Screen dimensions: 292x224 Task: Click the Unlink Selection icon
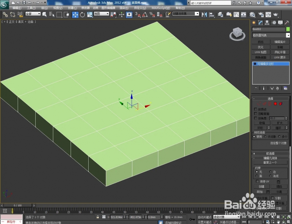13,14
